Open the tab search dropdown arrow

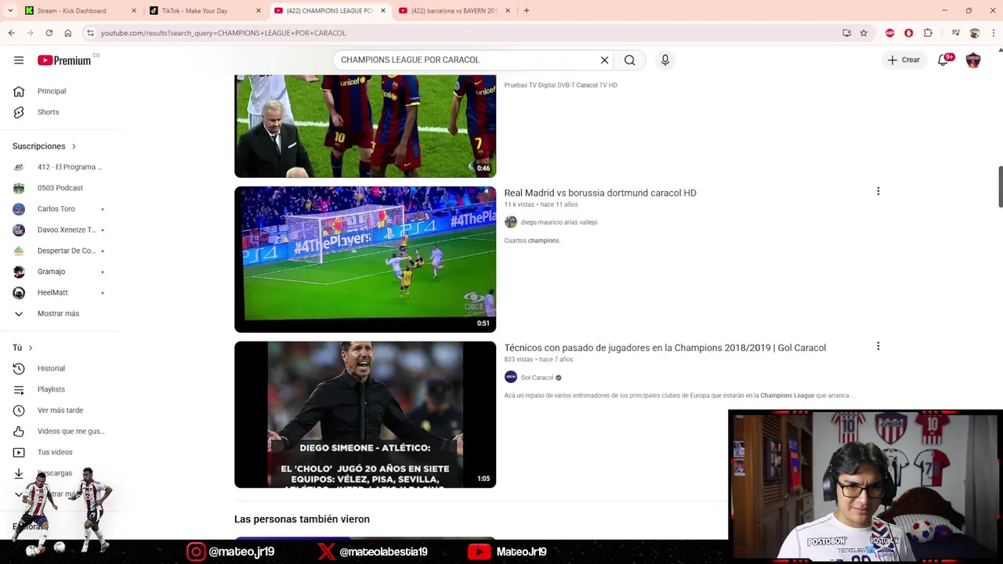pyautogui.click(x=10, y=10)
